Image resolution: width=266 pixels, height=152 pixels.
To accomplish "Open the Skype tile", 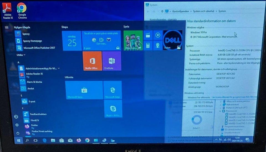I will [x=113, y=109].
